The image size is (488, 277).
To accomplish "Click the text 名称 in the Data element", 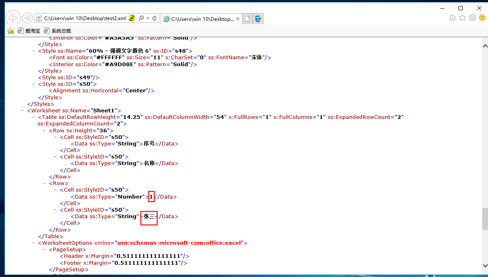I will tap(149, 163).
